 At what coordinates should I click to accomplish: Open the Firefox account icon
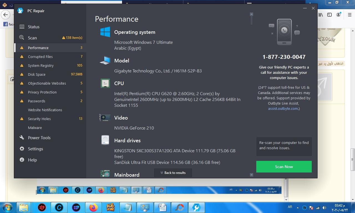point(338,15)
